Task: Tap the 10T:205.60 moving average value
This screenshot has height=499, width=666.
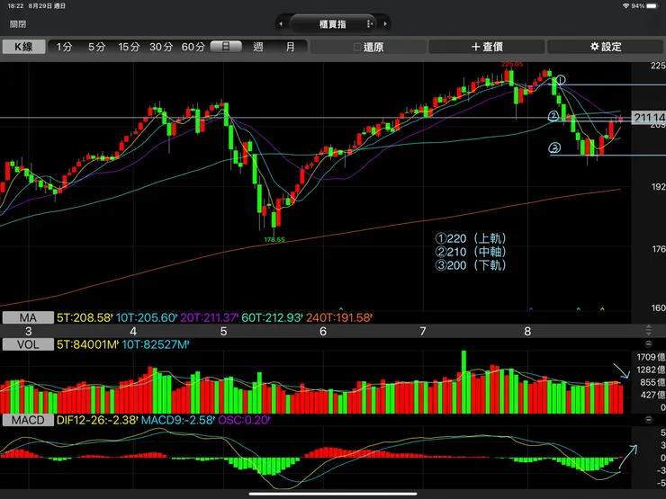Action: coord(146,317)
